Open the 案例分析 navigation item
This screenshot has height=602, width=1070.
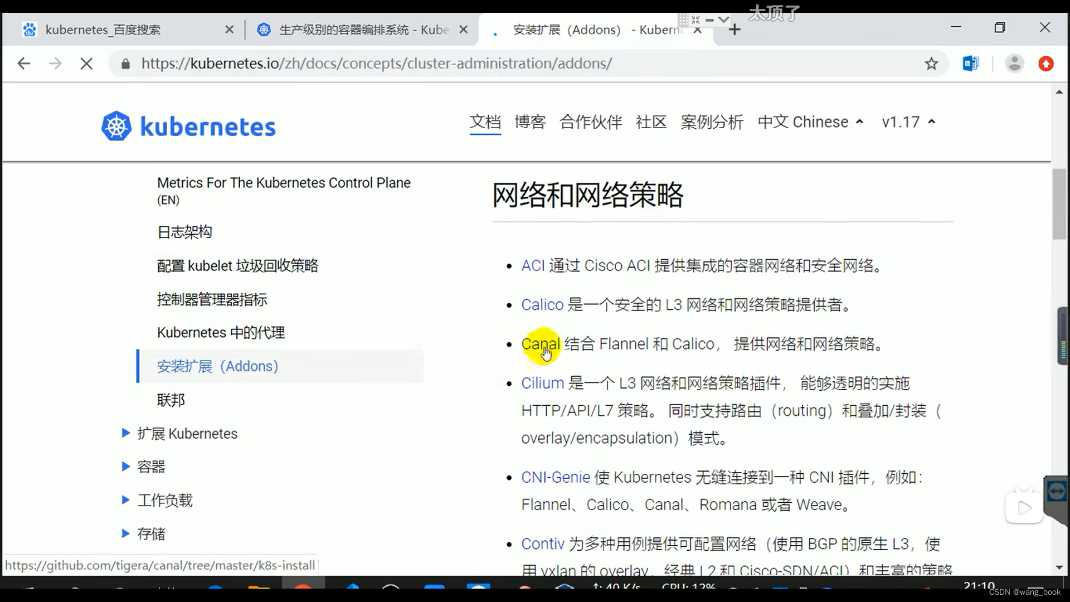point(712,122)
